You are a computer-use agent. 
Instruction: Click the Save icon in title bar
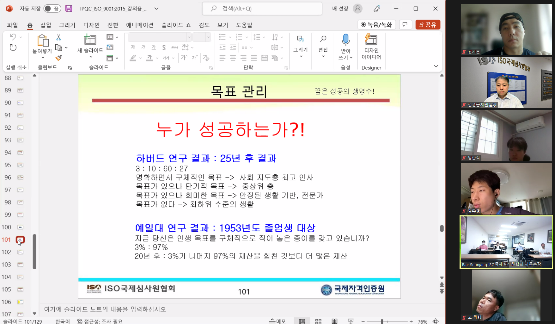(x=69, y=9)
